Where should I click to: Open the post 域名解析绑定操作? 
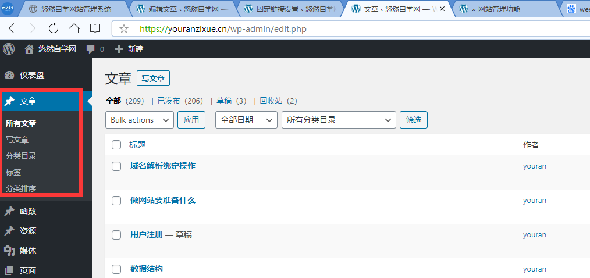(163, 166)
